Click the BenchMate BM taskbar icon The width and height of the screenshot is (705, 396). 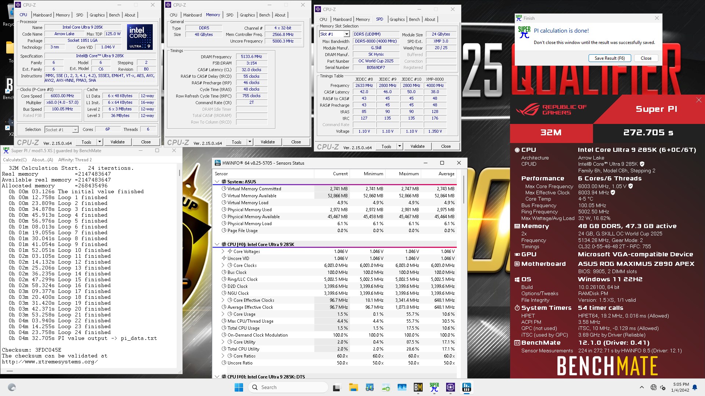[x=418, y=387]
